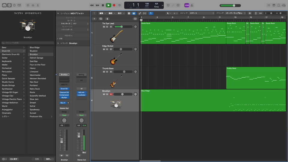This screenshot has width=288, height=162.
Task: Solo the Edgy Muted track
Action: click(x=107, y=49)
